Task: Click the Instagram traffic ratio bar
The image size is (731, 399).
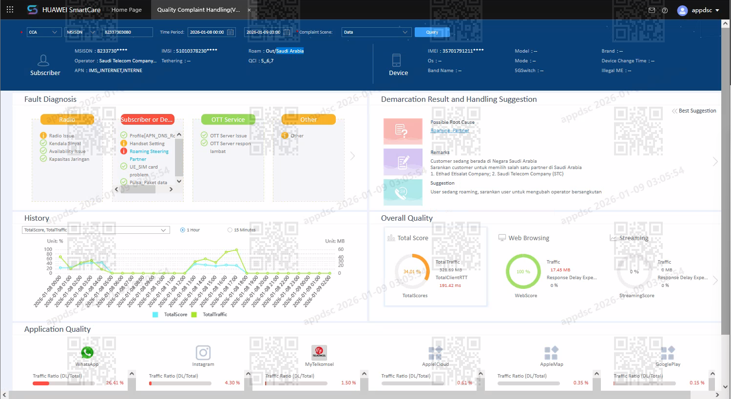Action: point(180,383)
